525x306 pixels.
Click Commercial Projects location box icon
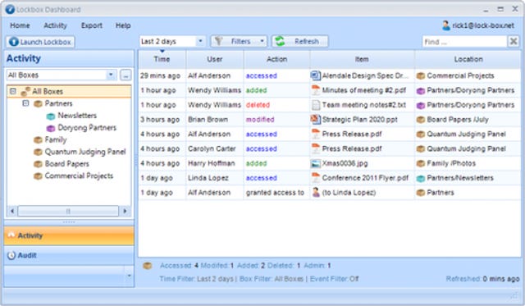click(x=421, y=76)
